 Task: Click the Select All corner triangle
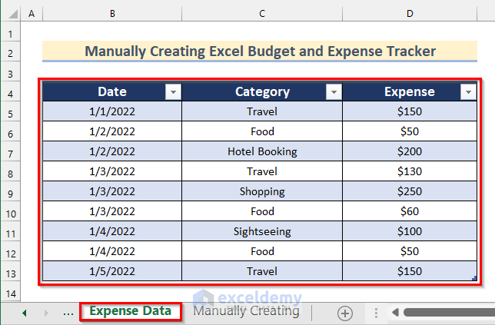tap(10, 14)
